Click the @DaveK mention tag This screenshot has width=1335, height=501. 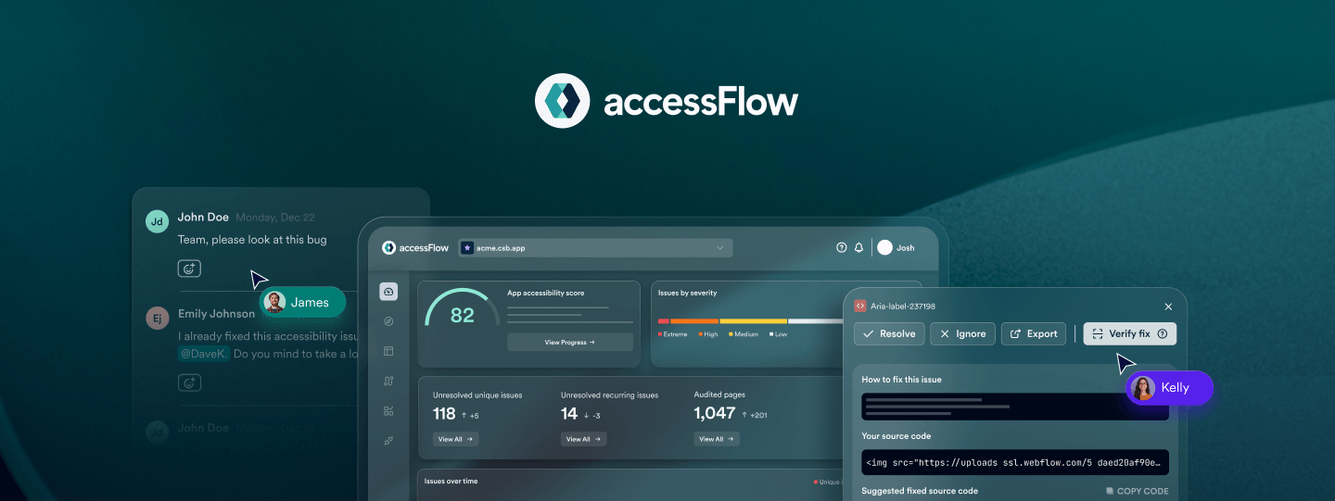203,354
